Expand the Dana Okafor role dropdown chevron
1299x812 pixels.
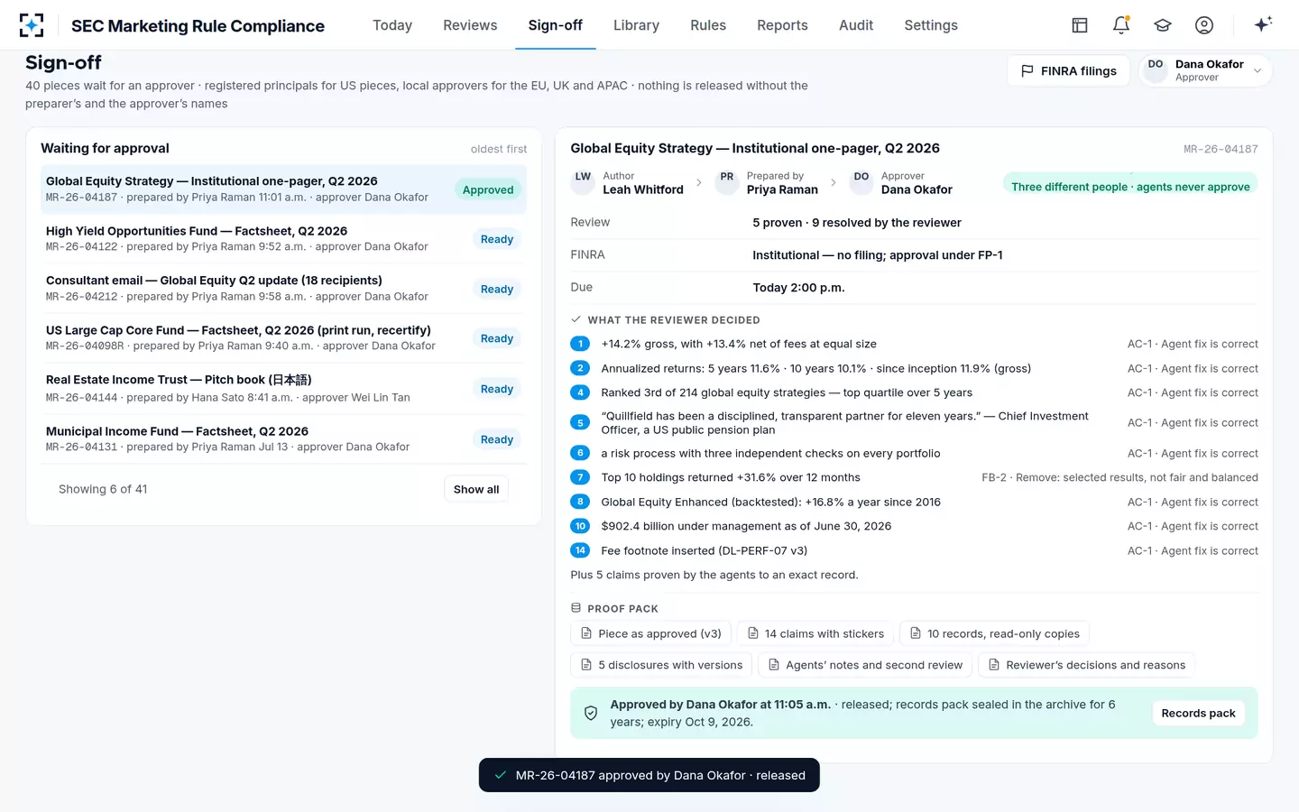coord(1258,70)
